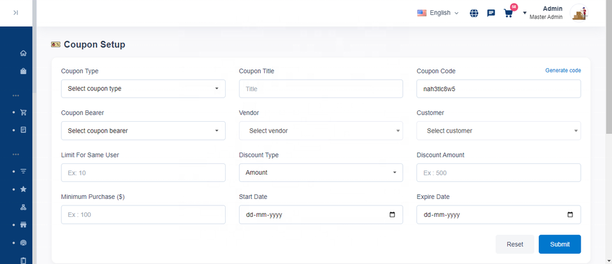This screenshot has width=612, height=264.
Task: Reset the coupon form
Action: pyautogui.click(x=514, y=244)
